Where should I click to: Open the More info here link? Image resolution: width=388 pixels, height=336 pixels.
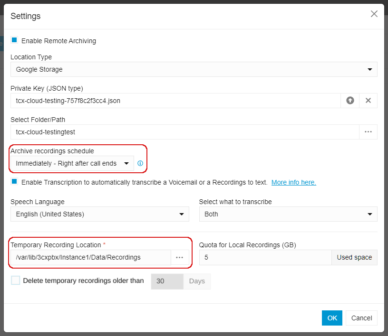point(294,182)
